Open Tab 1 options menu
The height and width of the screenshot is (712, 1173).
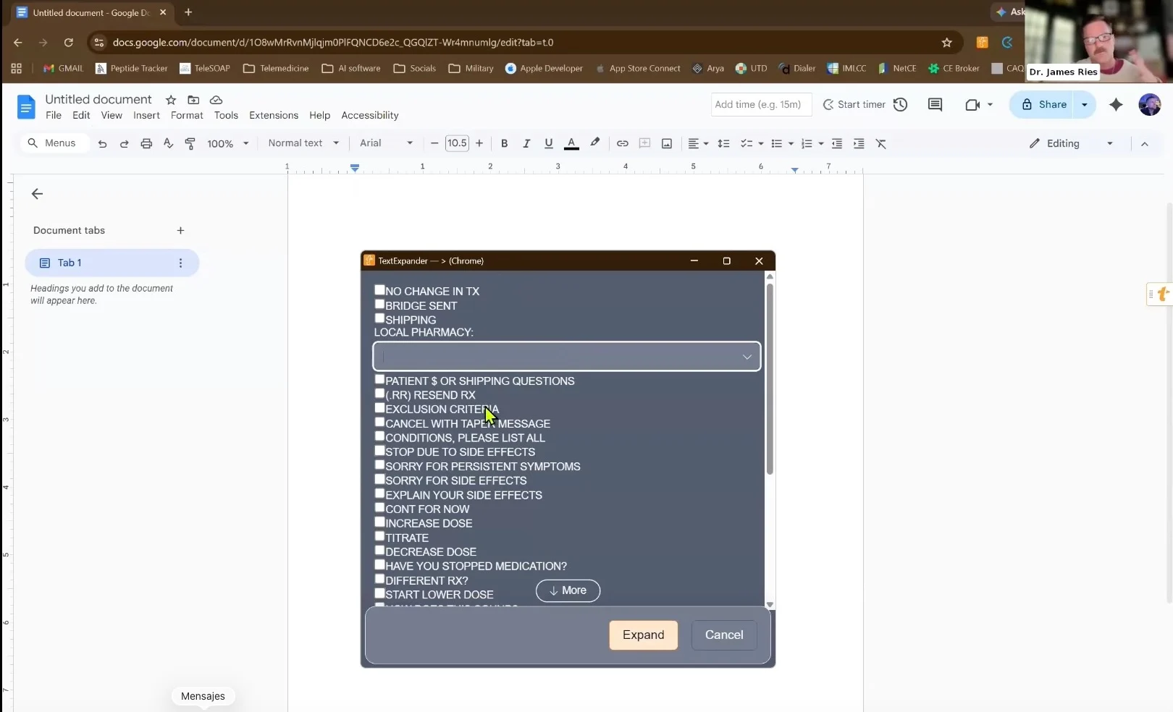[x=180, y=263]
